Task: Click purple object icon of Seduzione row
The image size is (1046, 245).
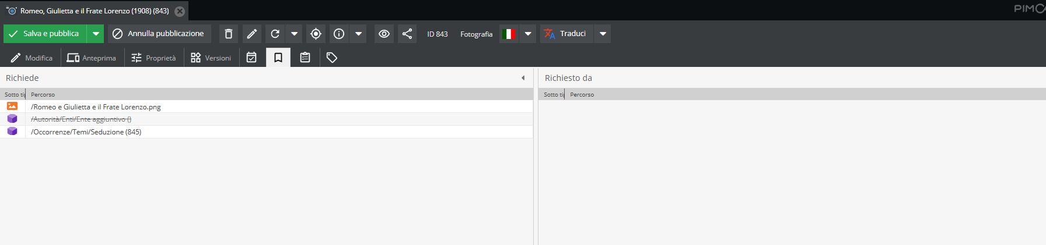Action: [12, 132]
